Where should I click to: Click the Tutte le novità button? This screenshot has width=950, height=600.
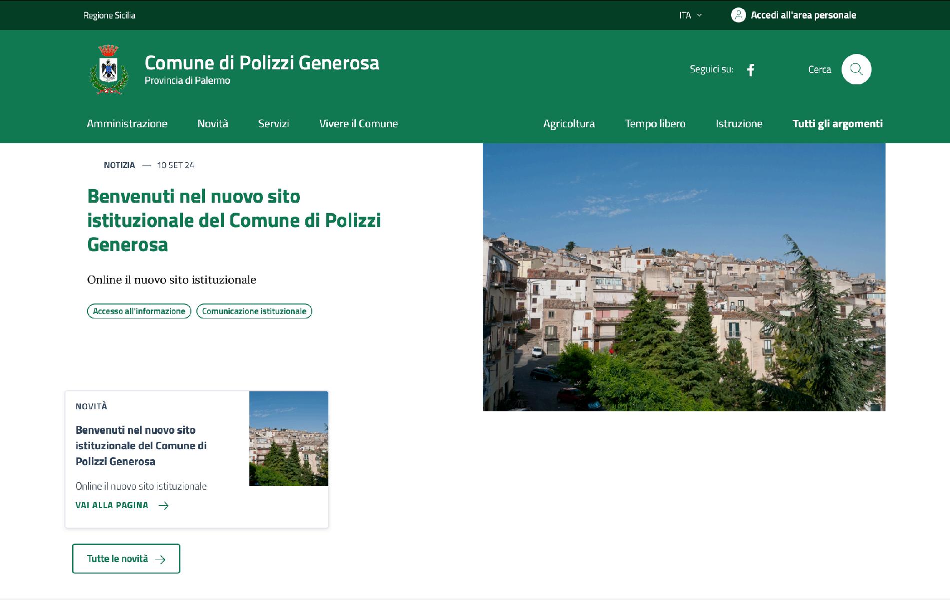tap(126, 559)
